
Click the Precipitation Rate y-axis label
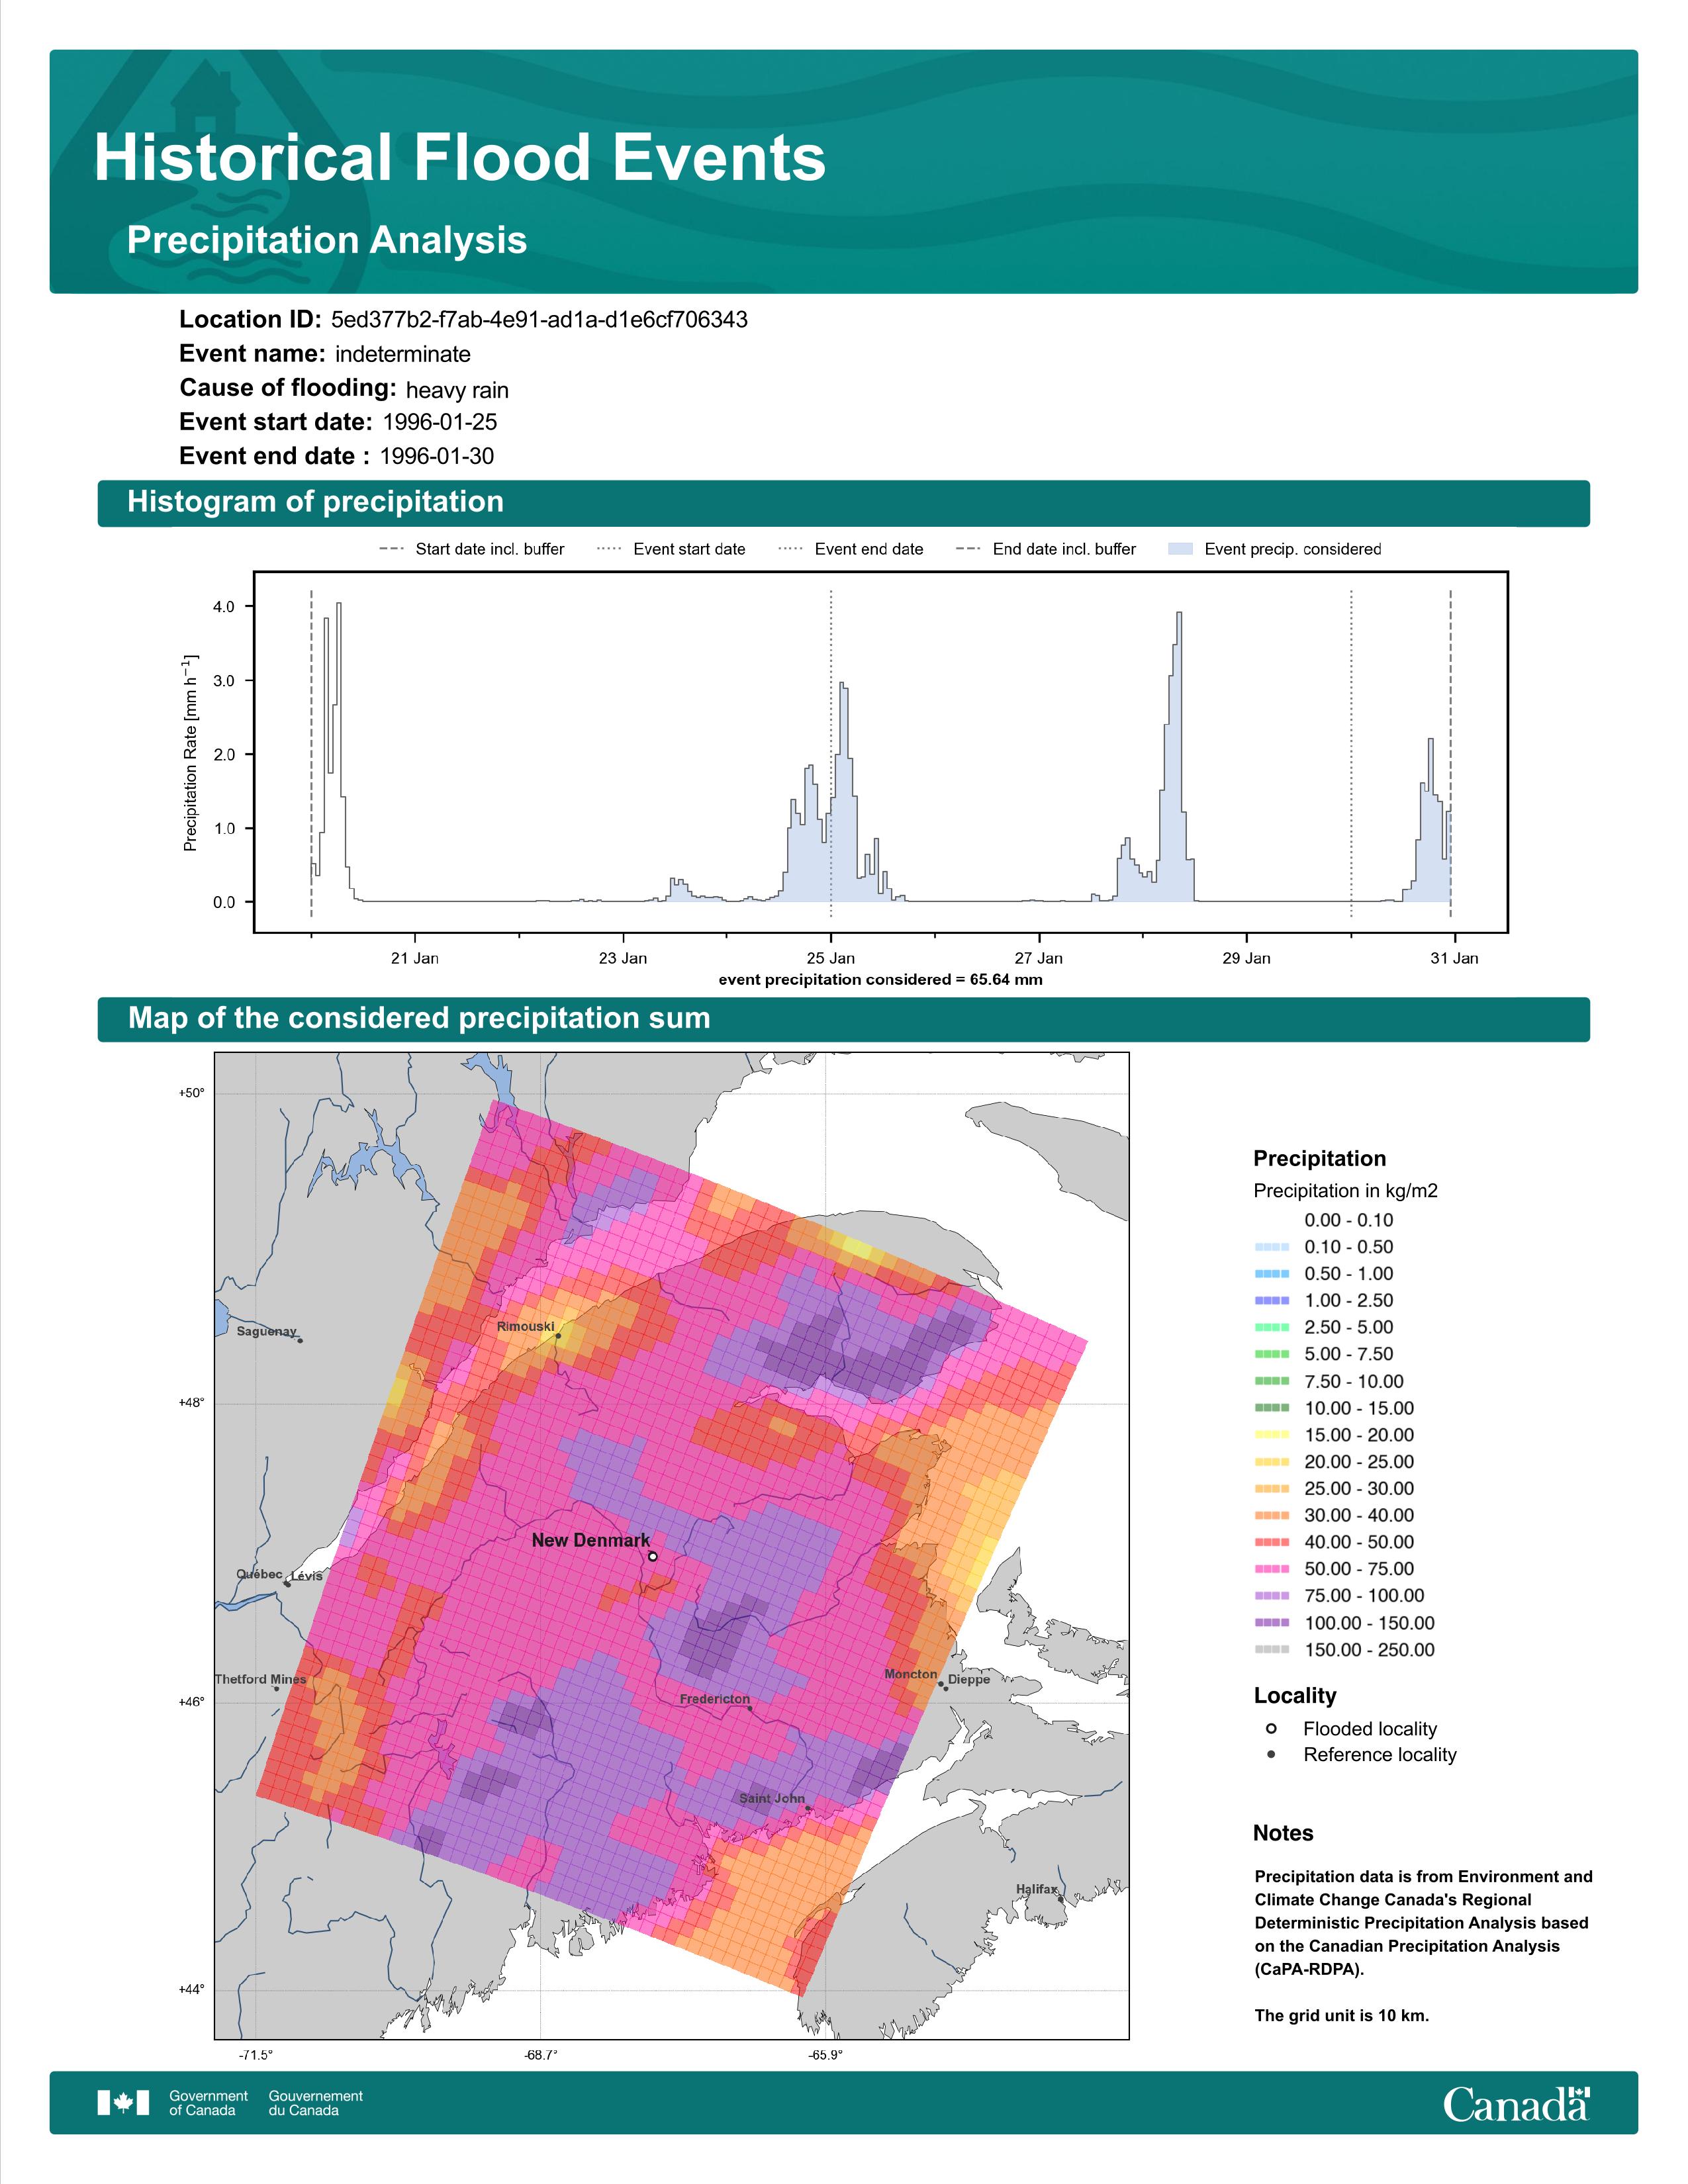(190, 753)
